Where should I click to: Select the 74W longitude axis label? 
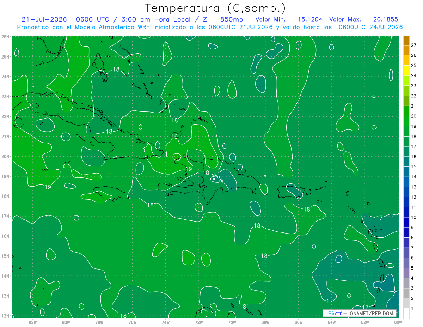[166, 322]
